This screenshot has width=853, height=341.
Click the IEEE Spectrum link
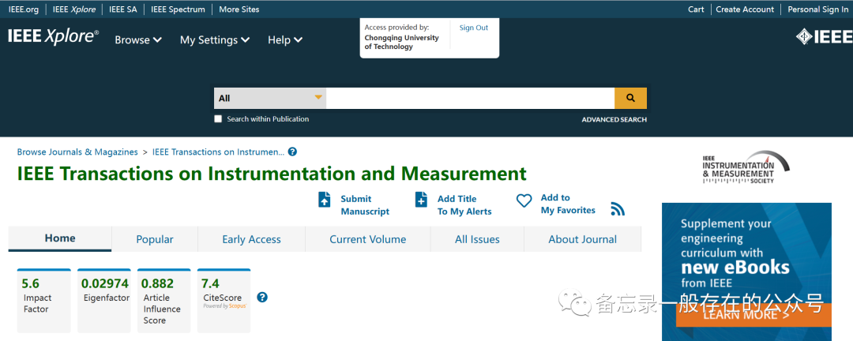(178, 9)
